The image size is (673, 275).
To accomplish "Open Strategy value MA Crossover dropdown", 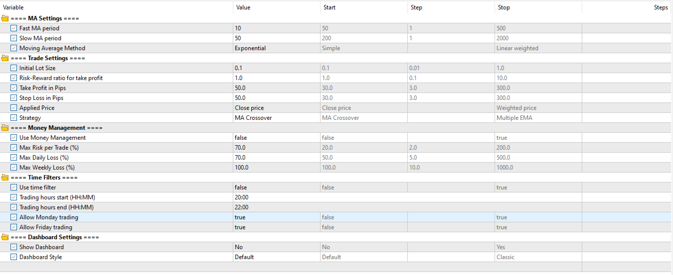I will click(x=276, y=118).
